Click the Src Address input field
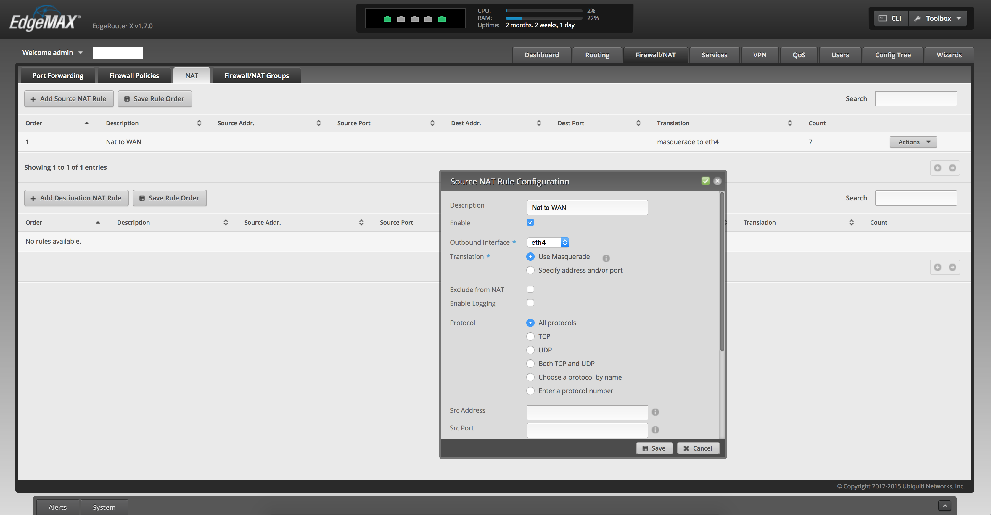The width and height of the screenshot is (991, 515). pyautogui.click(x=587, y=412)
